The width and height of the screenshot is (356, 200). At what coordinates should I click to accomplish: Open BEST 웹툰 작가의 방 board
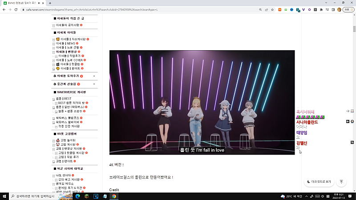coord(71,103)
